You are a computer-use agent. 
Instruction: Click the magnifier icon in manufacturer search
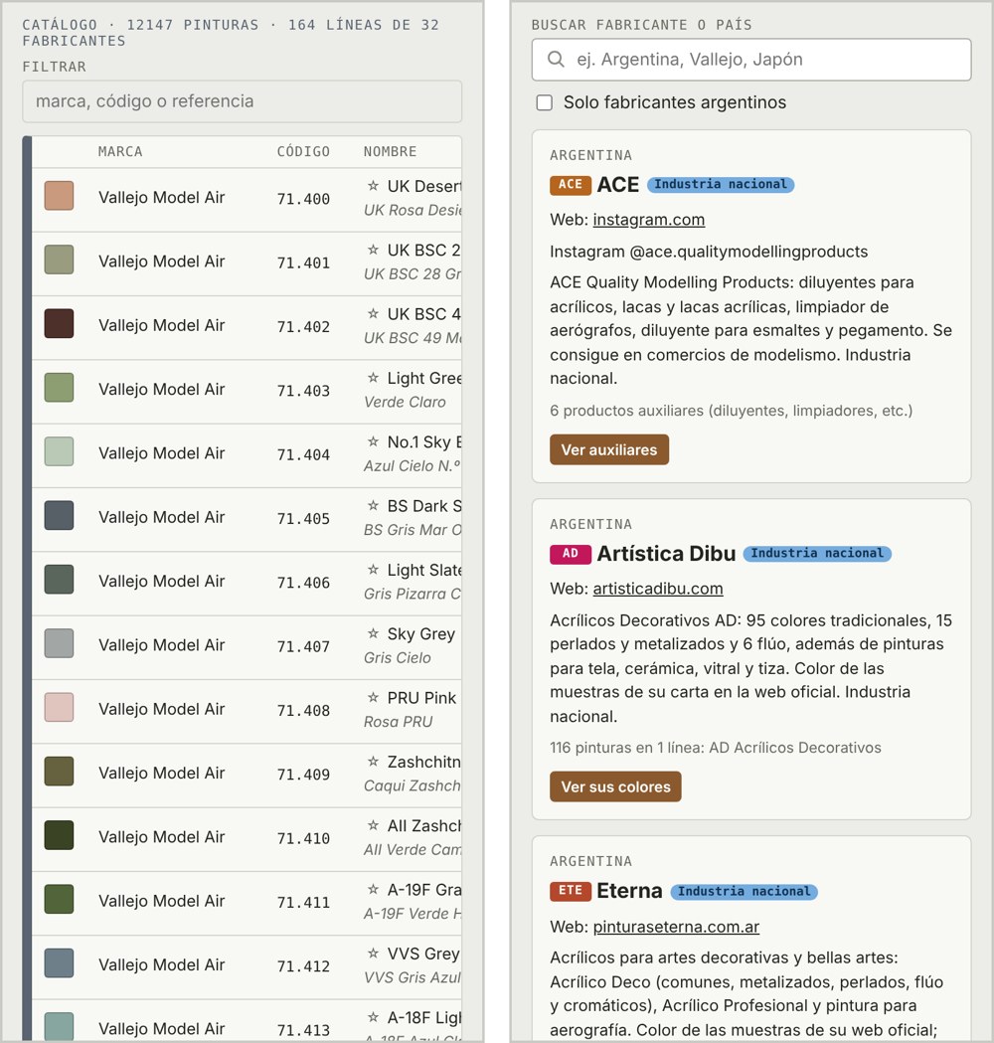(556, 60)
